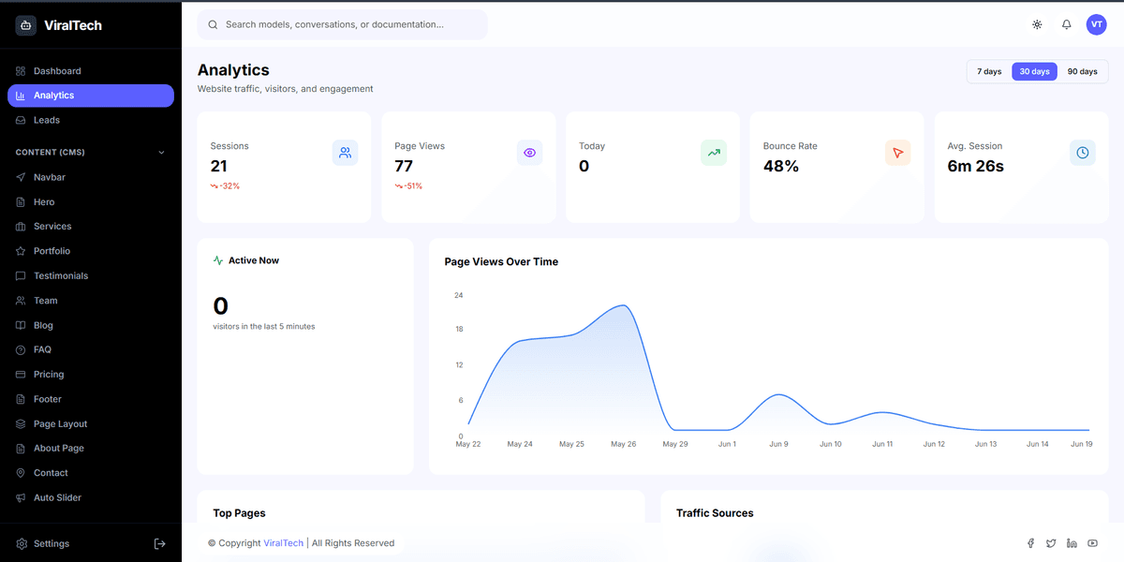Image resolution: width=1124 pixels, height=562 pixels.
Task: Click the Top Pages heading
Action: coord(239,513)
